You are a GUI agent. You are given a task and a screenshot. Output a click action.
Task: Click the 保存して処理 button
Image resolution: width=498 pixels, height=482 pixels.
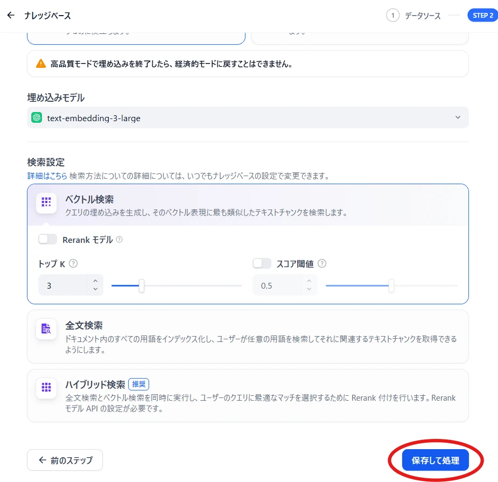point(435,460)
